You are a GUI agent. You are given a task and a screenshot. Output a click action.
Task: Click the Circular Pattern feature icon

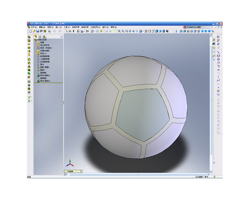coord(29,85)
